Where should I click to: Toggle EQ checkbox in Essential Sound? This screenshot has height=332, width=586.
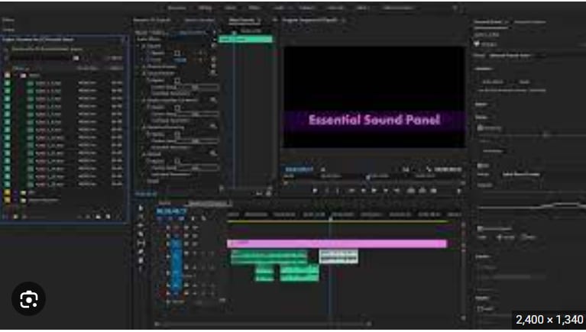click(x=480, y=165)
